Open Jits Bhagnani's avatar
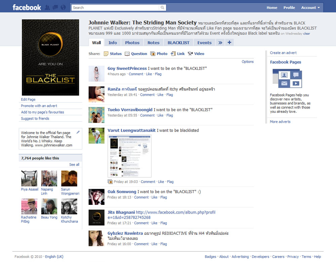The image size is (336, 262). point(96,218)
